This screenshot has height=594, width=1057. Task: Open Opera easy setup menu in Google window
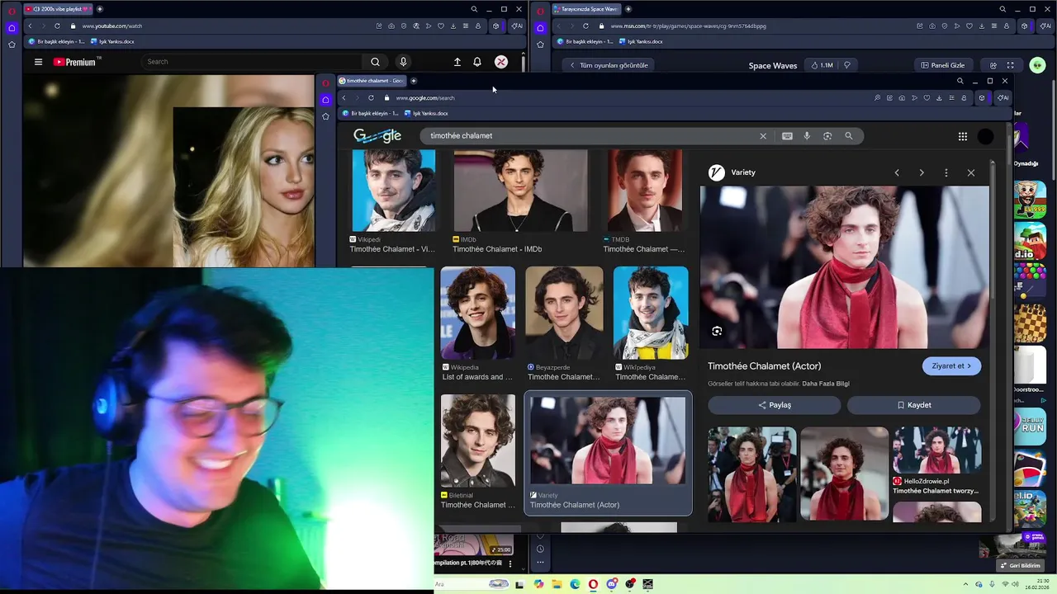click(x=951, y=97)
